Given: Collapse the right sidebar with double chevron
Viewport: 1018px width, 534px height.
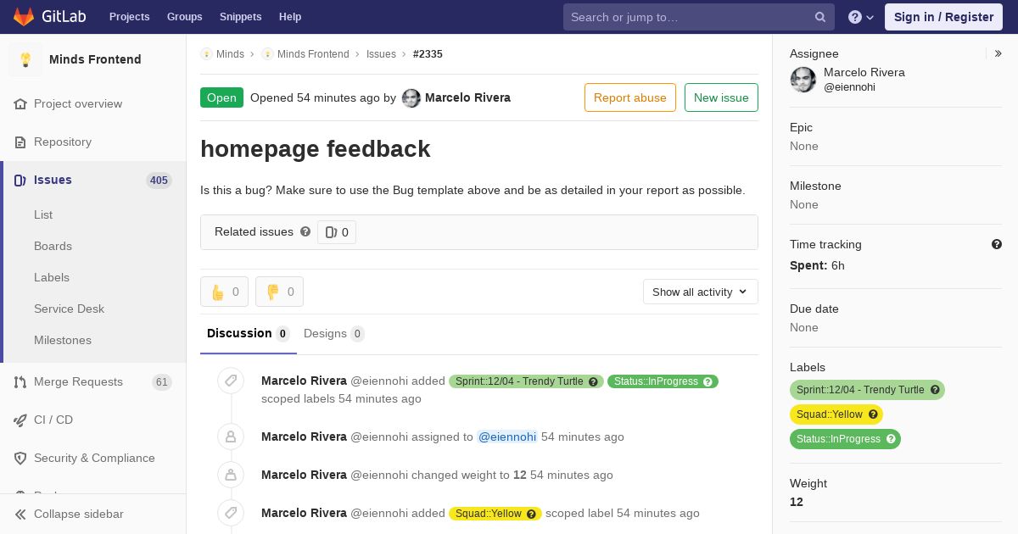Looking at the screenshot, I should pyautogui.click(x=998, y=53).
